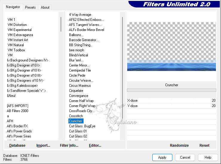Select AFH category

pos(10,121)
